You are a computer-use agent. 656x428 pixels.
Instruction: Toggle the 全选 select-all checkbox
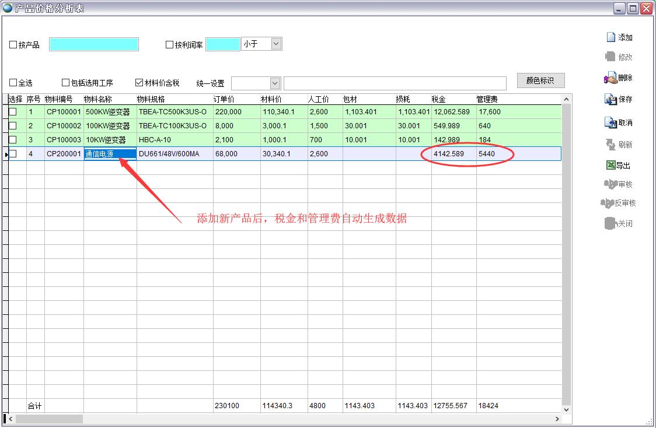[13, 83]
